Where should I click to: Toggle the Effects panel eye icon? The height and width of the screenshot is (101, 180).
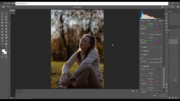pyautogui.click(x=161, y=55)
